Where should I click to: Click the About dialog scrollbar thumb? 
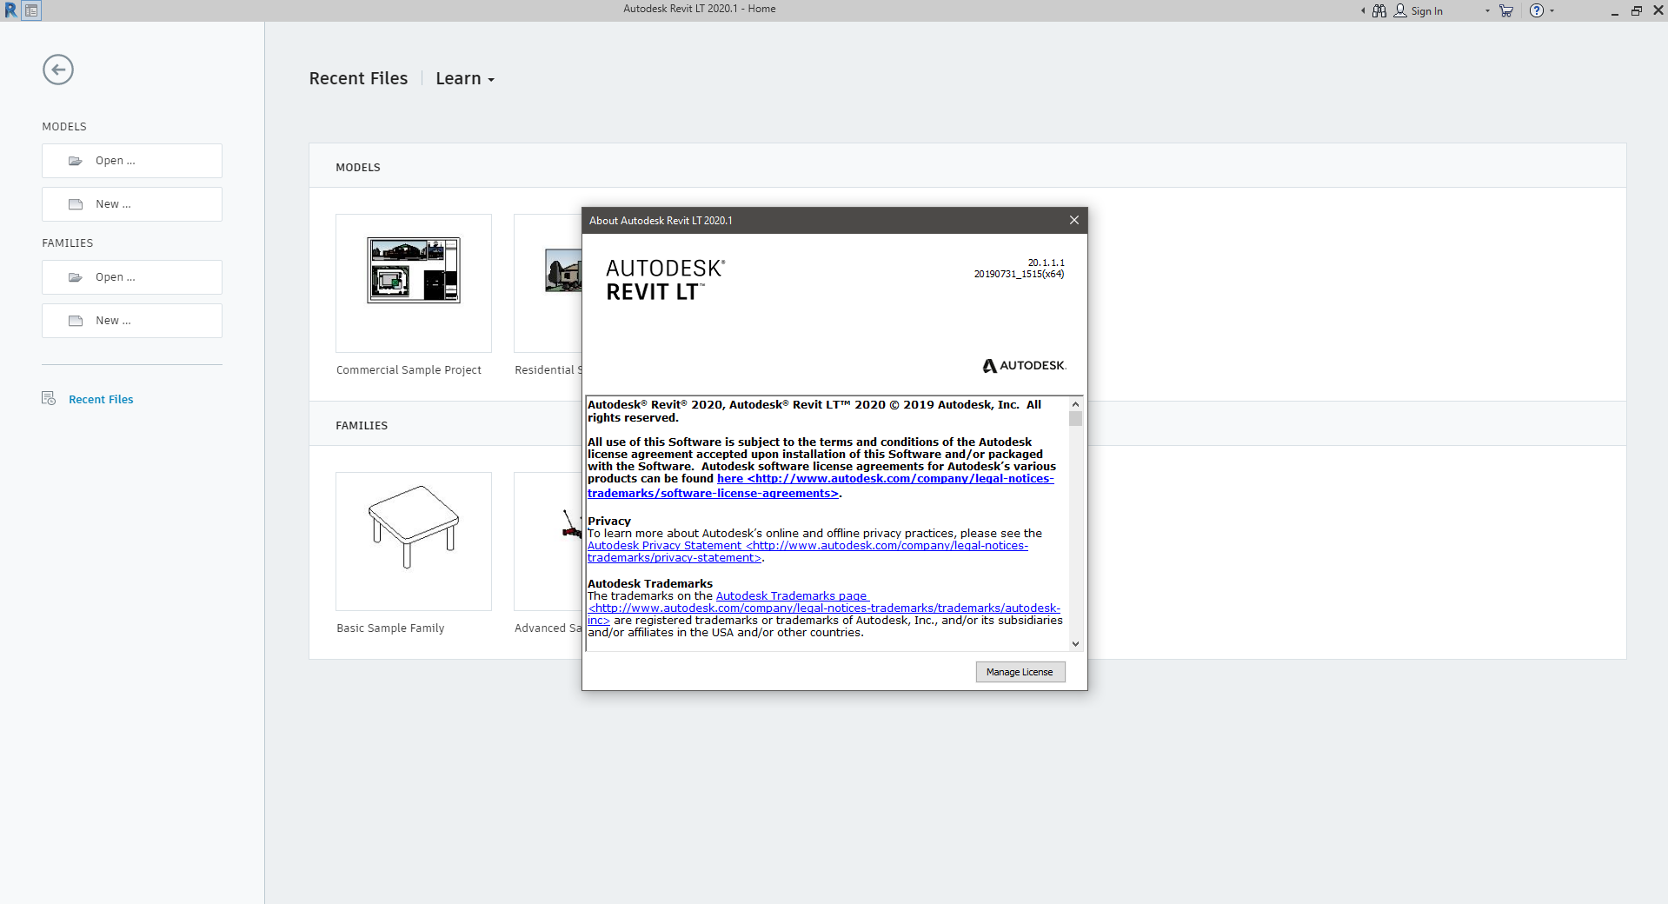1076,419
